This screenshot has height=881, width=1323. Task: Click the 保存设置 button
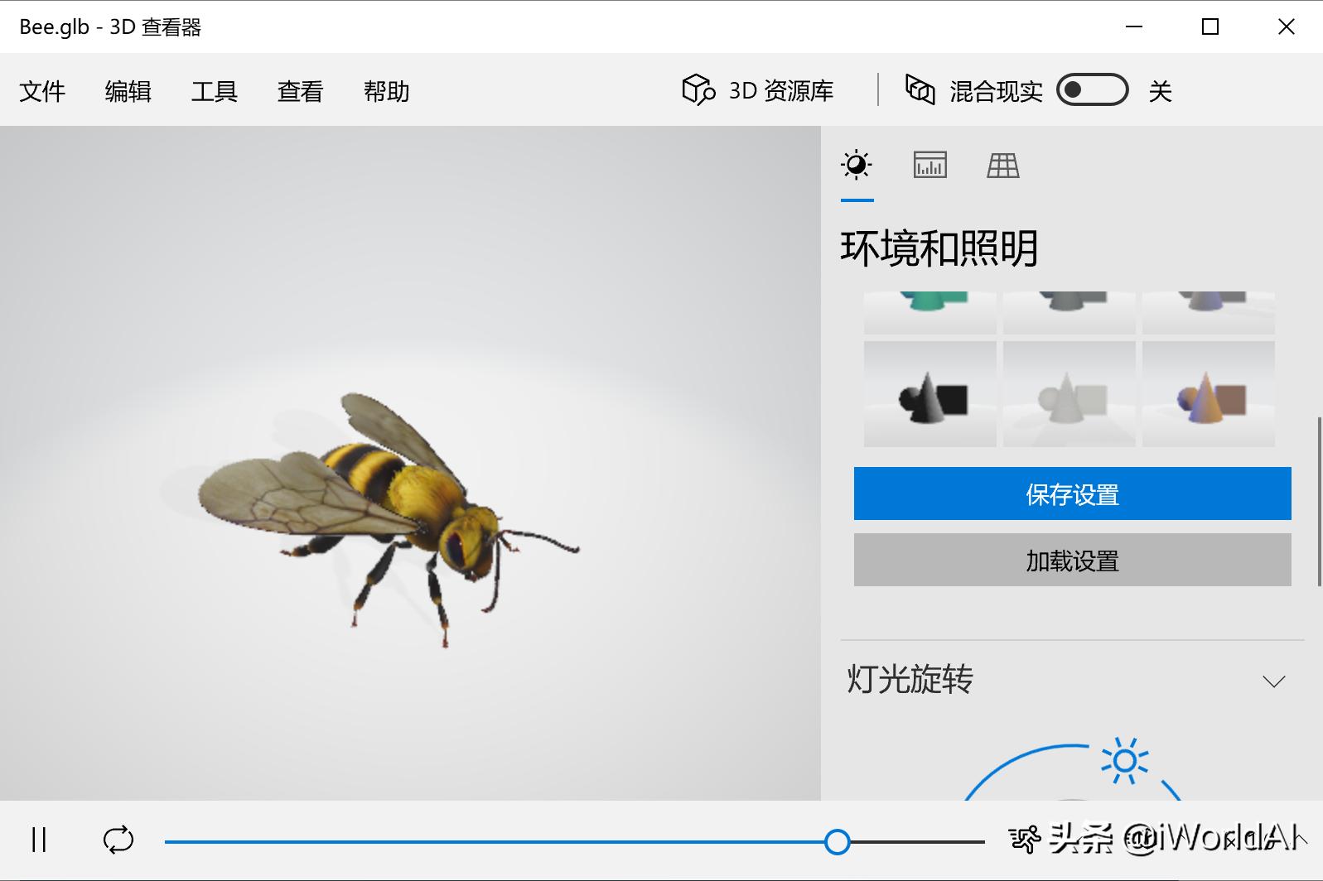[1073, 493]
